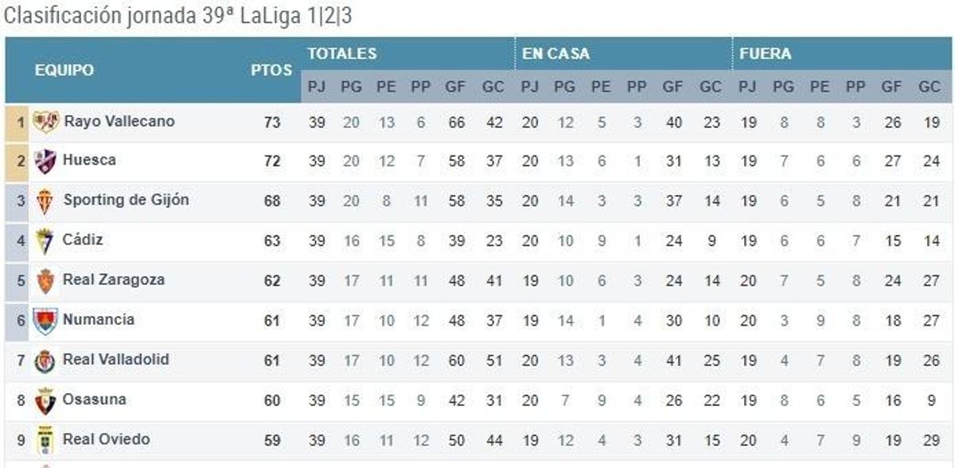Image resolution: width=955 pixels, height=468 pixels.
Task: Click Huesca's 72 points value
Action: pyautogui.click(x=272, y=162)
